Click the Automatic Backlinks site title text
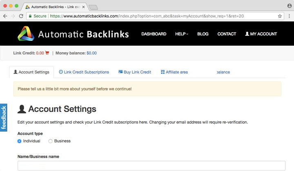Screen dimensions: 294x171 tap(83, 34)
